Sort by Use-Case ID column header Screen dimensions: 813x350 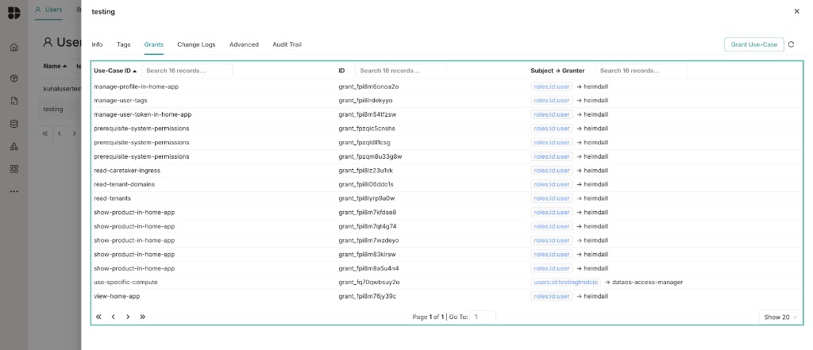point(115,71)
